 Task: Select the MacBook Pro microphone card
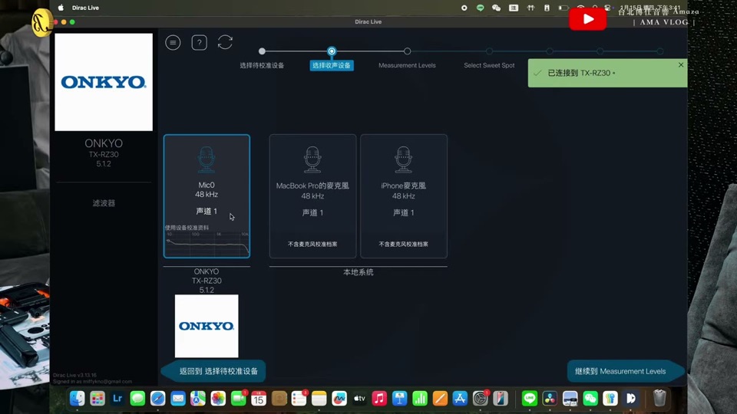click(x=312, y=196)
